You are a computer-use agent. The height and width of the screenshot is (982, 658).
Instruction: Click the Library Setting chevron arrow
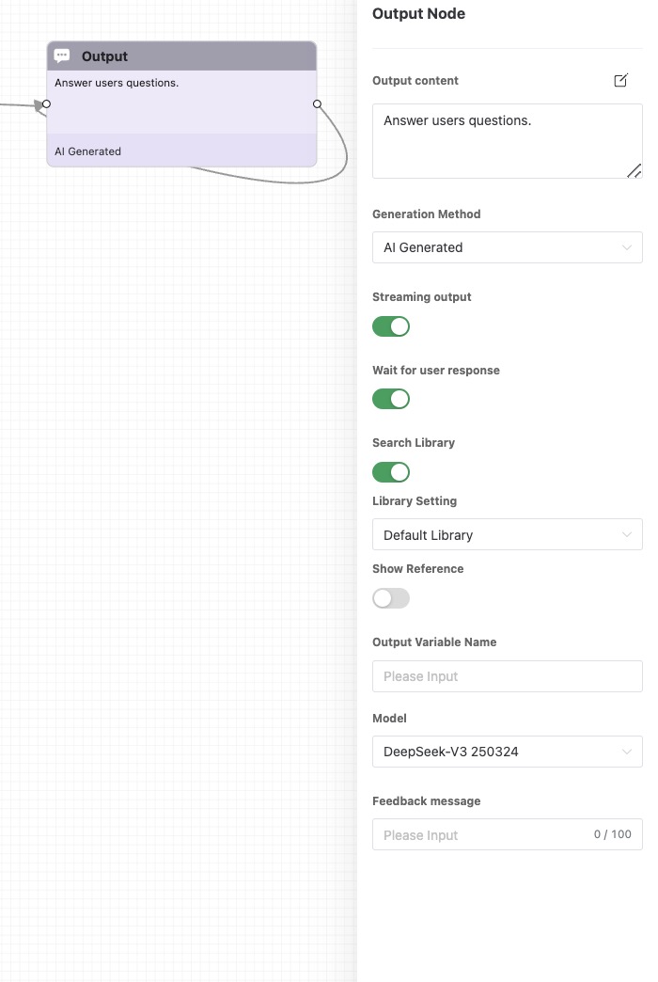pyautogui.click(x=627, y=535)
